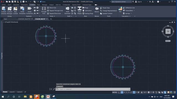Screen dimensions: 177x99
Task: Add a new drawing tab
Action: click(x=51, y=19)
